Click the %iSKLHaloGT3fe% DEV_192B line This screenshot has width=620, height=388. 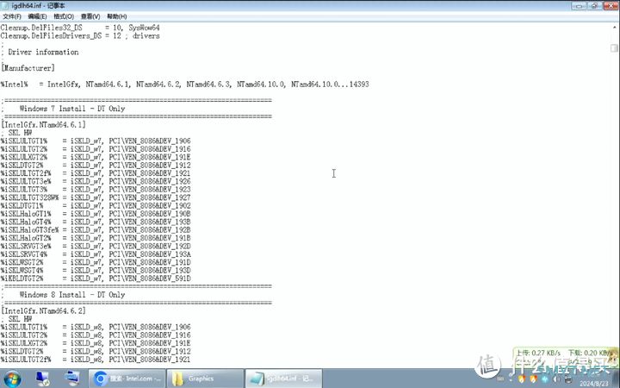coord(96,230)
